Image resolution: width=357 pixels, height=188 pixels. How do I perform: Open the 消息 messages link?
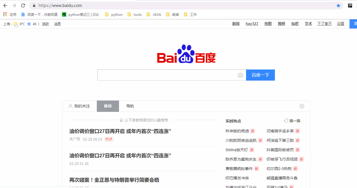click(57, 24)
